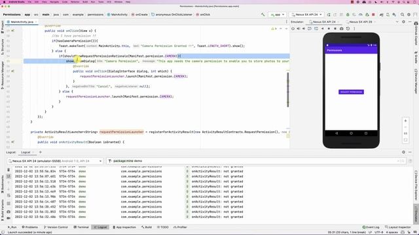Click the red Stop button in toolbar
This screenshot has width=419, height=235.
(x=373, y=14)
